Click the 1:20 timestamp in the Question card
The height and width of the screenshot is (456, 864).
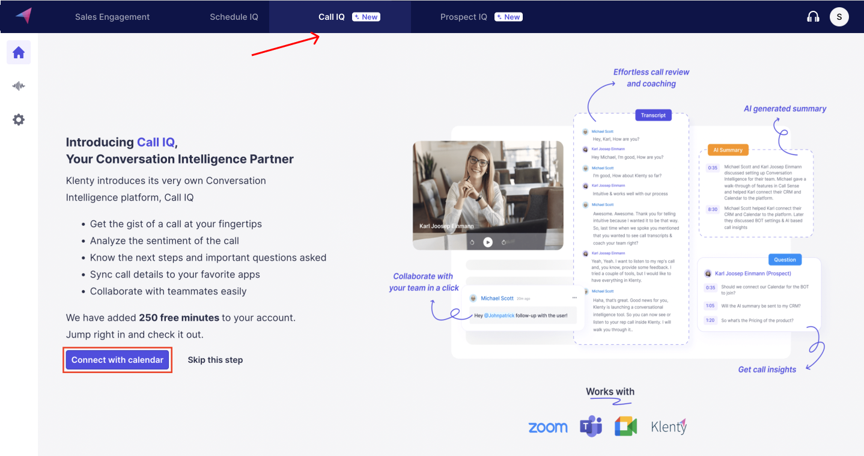710,320
